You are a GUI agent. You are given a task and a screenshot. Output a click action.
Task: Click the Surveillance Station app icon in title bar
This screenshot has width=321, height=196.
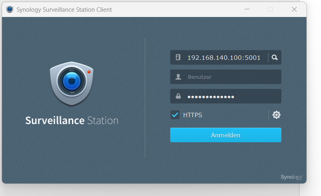tap(10, 9)
